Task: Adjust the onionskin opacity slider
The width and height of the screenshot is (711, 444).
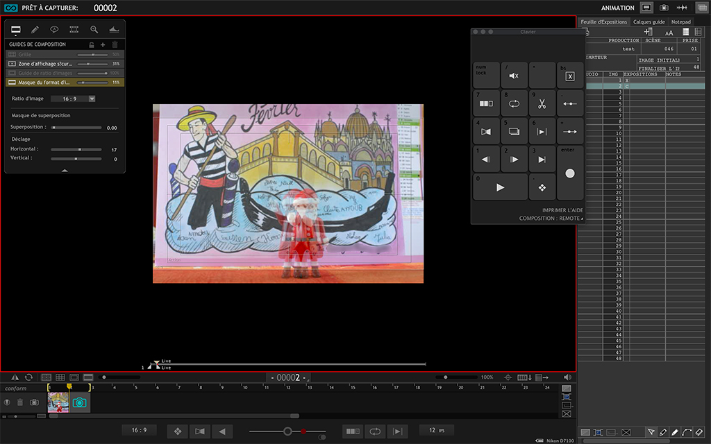Action: tap(287, 432)
